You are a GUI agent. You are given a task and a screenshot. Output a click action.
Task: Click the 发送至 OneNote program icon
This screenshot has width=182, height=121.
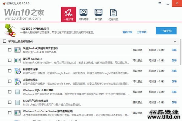click(x=17, y=60)
